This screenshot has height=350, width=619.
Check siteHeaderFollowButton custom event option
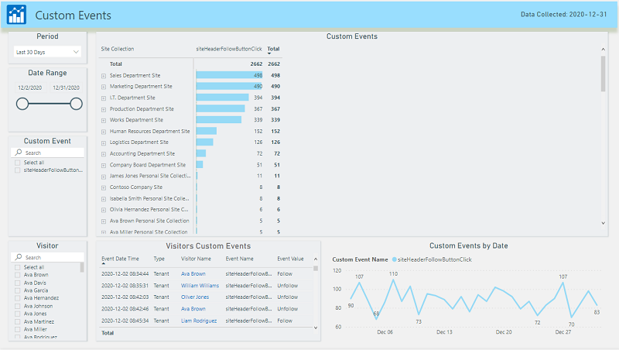pos(17,170)
